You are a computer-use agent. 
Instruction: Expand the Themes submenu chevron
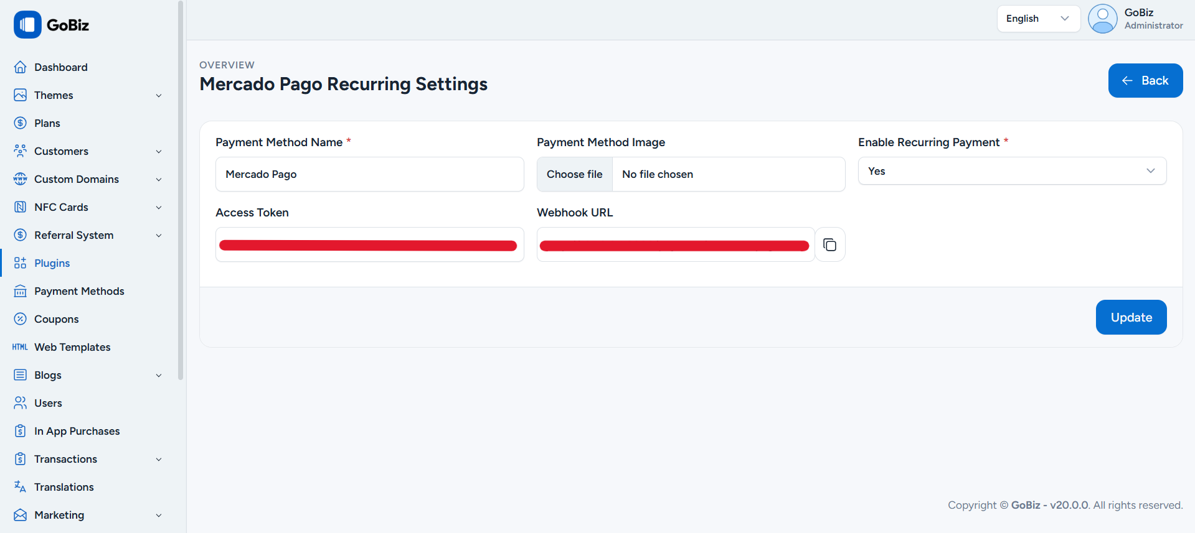click(159, 96)
